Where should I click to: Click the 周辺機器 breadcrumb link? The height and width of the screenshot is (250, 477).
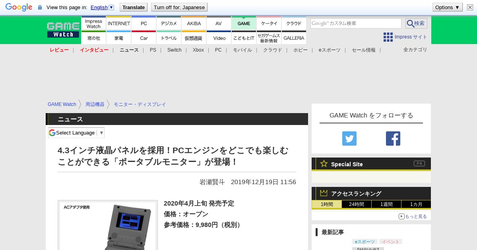(95, 104)
